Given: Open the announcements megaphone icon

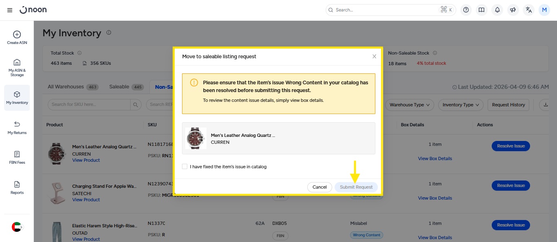Looking at the screenshot, I should [513, 10].
